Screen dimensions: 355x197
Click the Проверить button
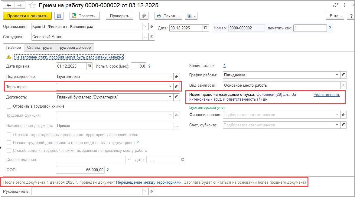[x=119, y=16]
